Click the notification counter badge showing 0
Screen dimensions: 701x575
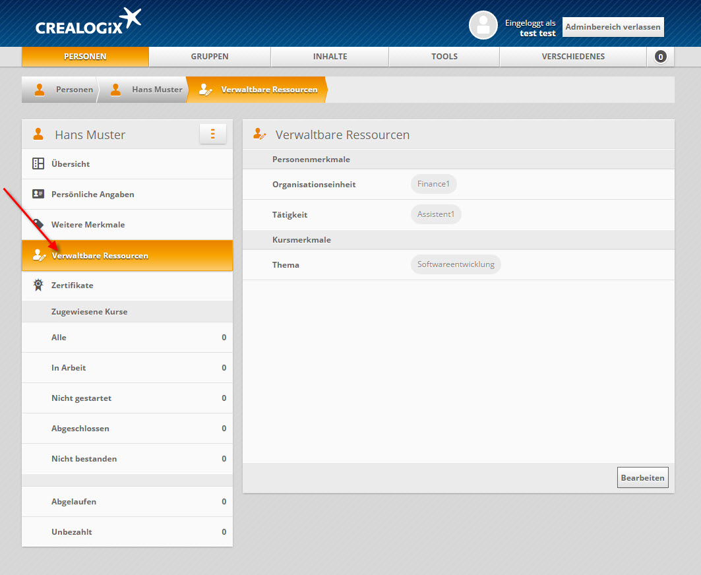coord(660,57)
